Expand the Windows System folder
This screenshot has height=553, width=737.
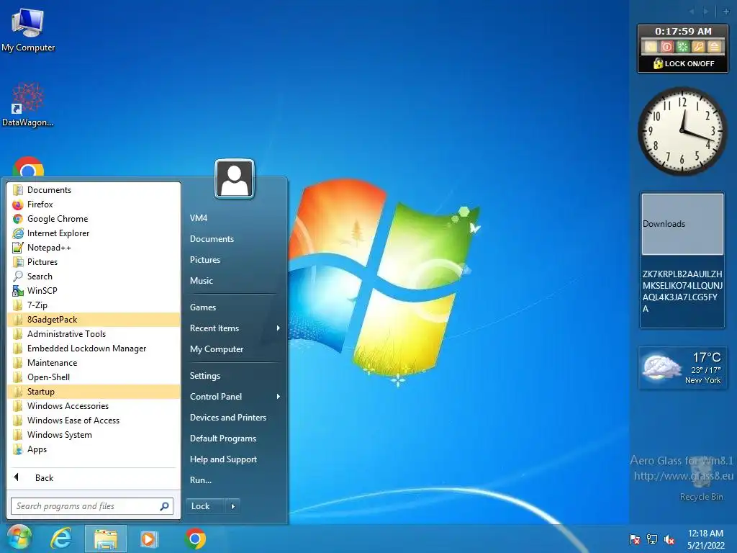coord(94,435)
